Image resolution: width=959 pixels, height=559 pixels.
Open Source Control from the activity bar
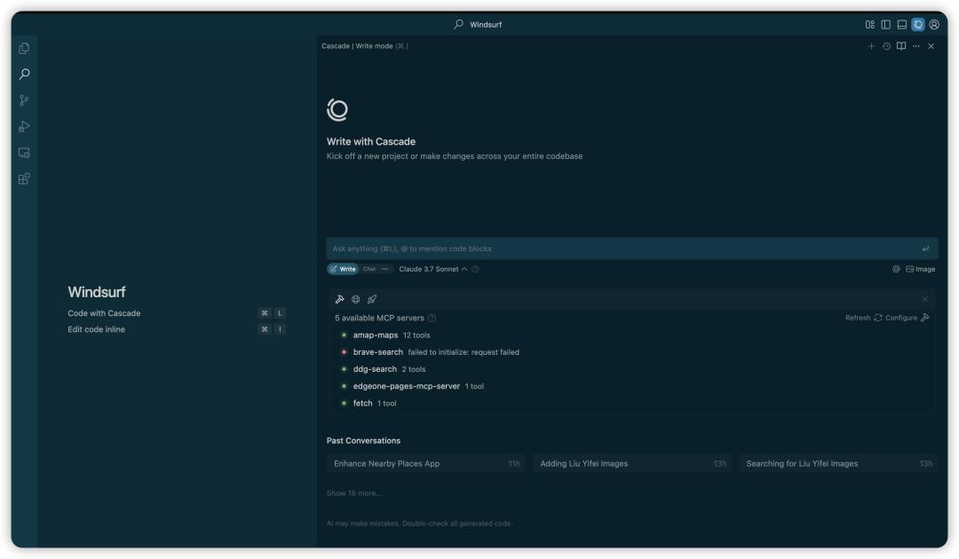point(22,99)
